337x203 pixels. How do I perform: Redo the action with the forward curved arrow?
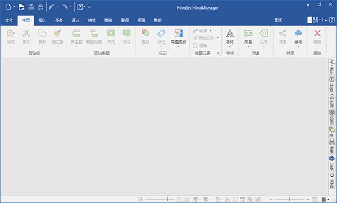pos(65,7)
